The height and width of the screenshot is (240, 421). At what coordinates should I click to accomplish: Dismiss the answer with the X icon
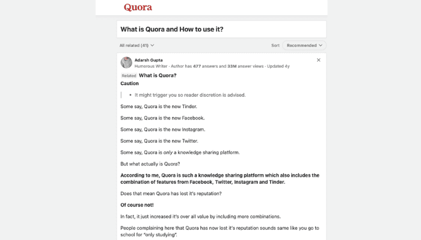click(319, 60)
